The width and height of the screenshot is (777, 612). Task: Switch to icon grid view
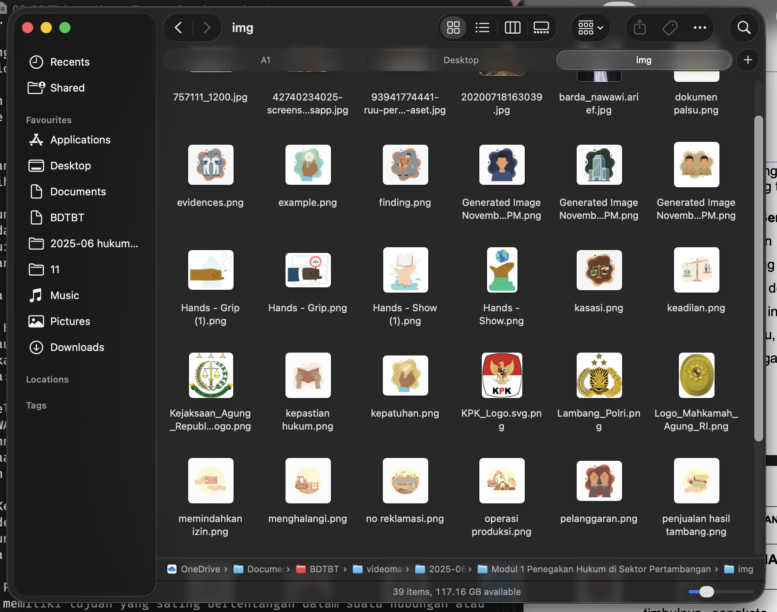(453, 28)
